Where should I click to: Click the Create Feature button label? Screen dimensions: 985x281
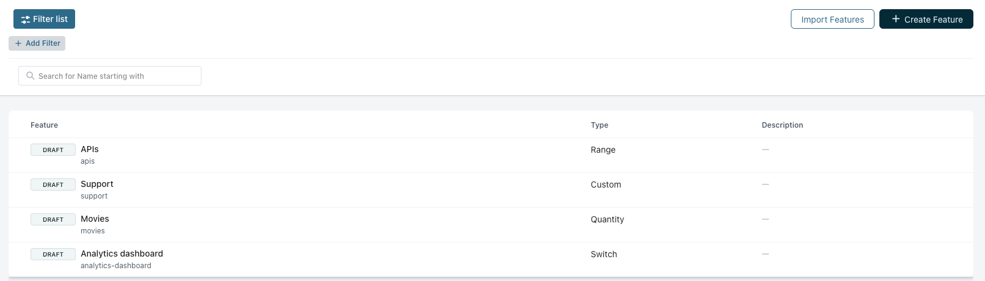933,20
